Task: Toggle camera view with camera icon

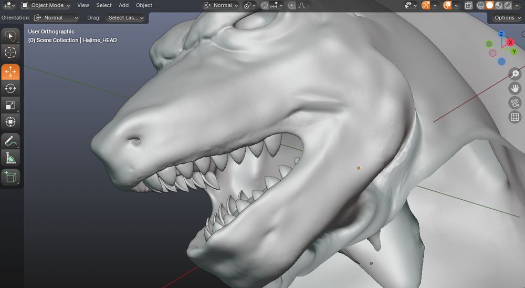Action: click(515, 102)
